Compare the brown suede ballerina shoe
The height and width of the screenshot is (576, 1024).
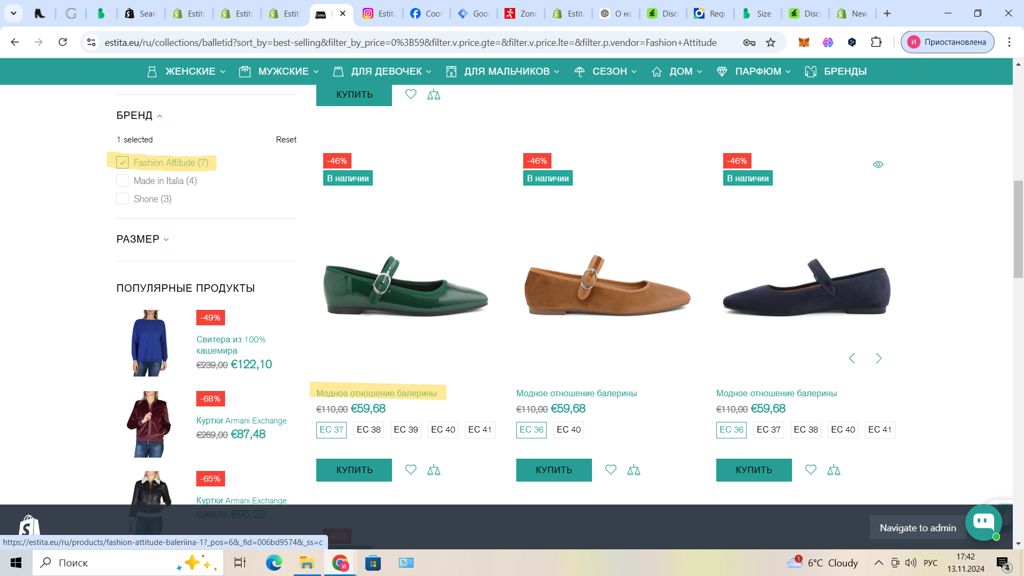click(x=634, y=470)
